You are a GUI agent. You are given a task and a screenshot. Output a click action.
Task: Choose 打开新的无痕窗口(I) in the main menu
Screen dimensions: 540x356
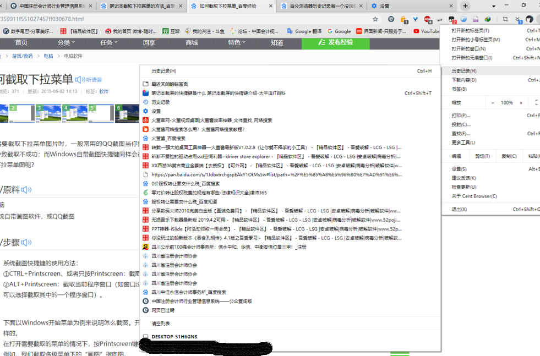click(491, 58)
